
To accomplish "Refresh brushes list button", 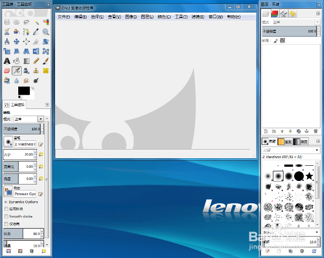I will point(314,251).
